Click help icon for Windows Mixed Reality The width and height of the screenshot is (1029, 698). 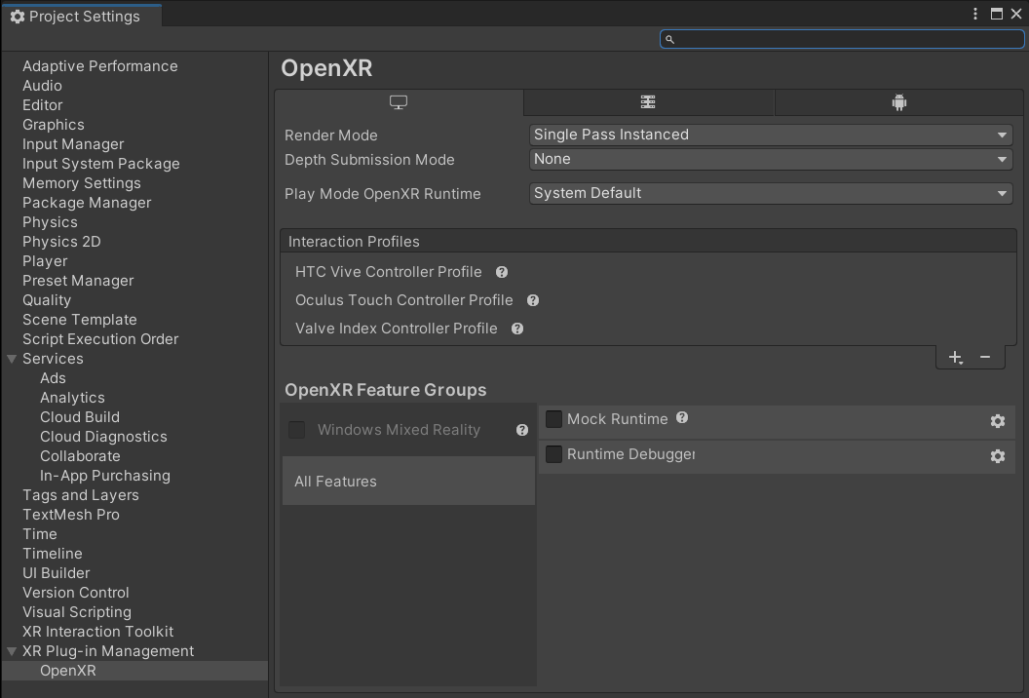point(522,430)
